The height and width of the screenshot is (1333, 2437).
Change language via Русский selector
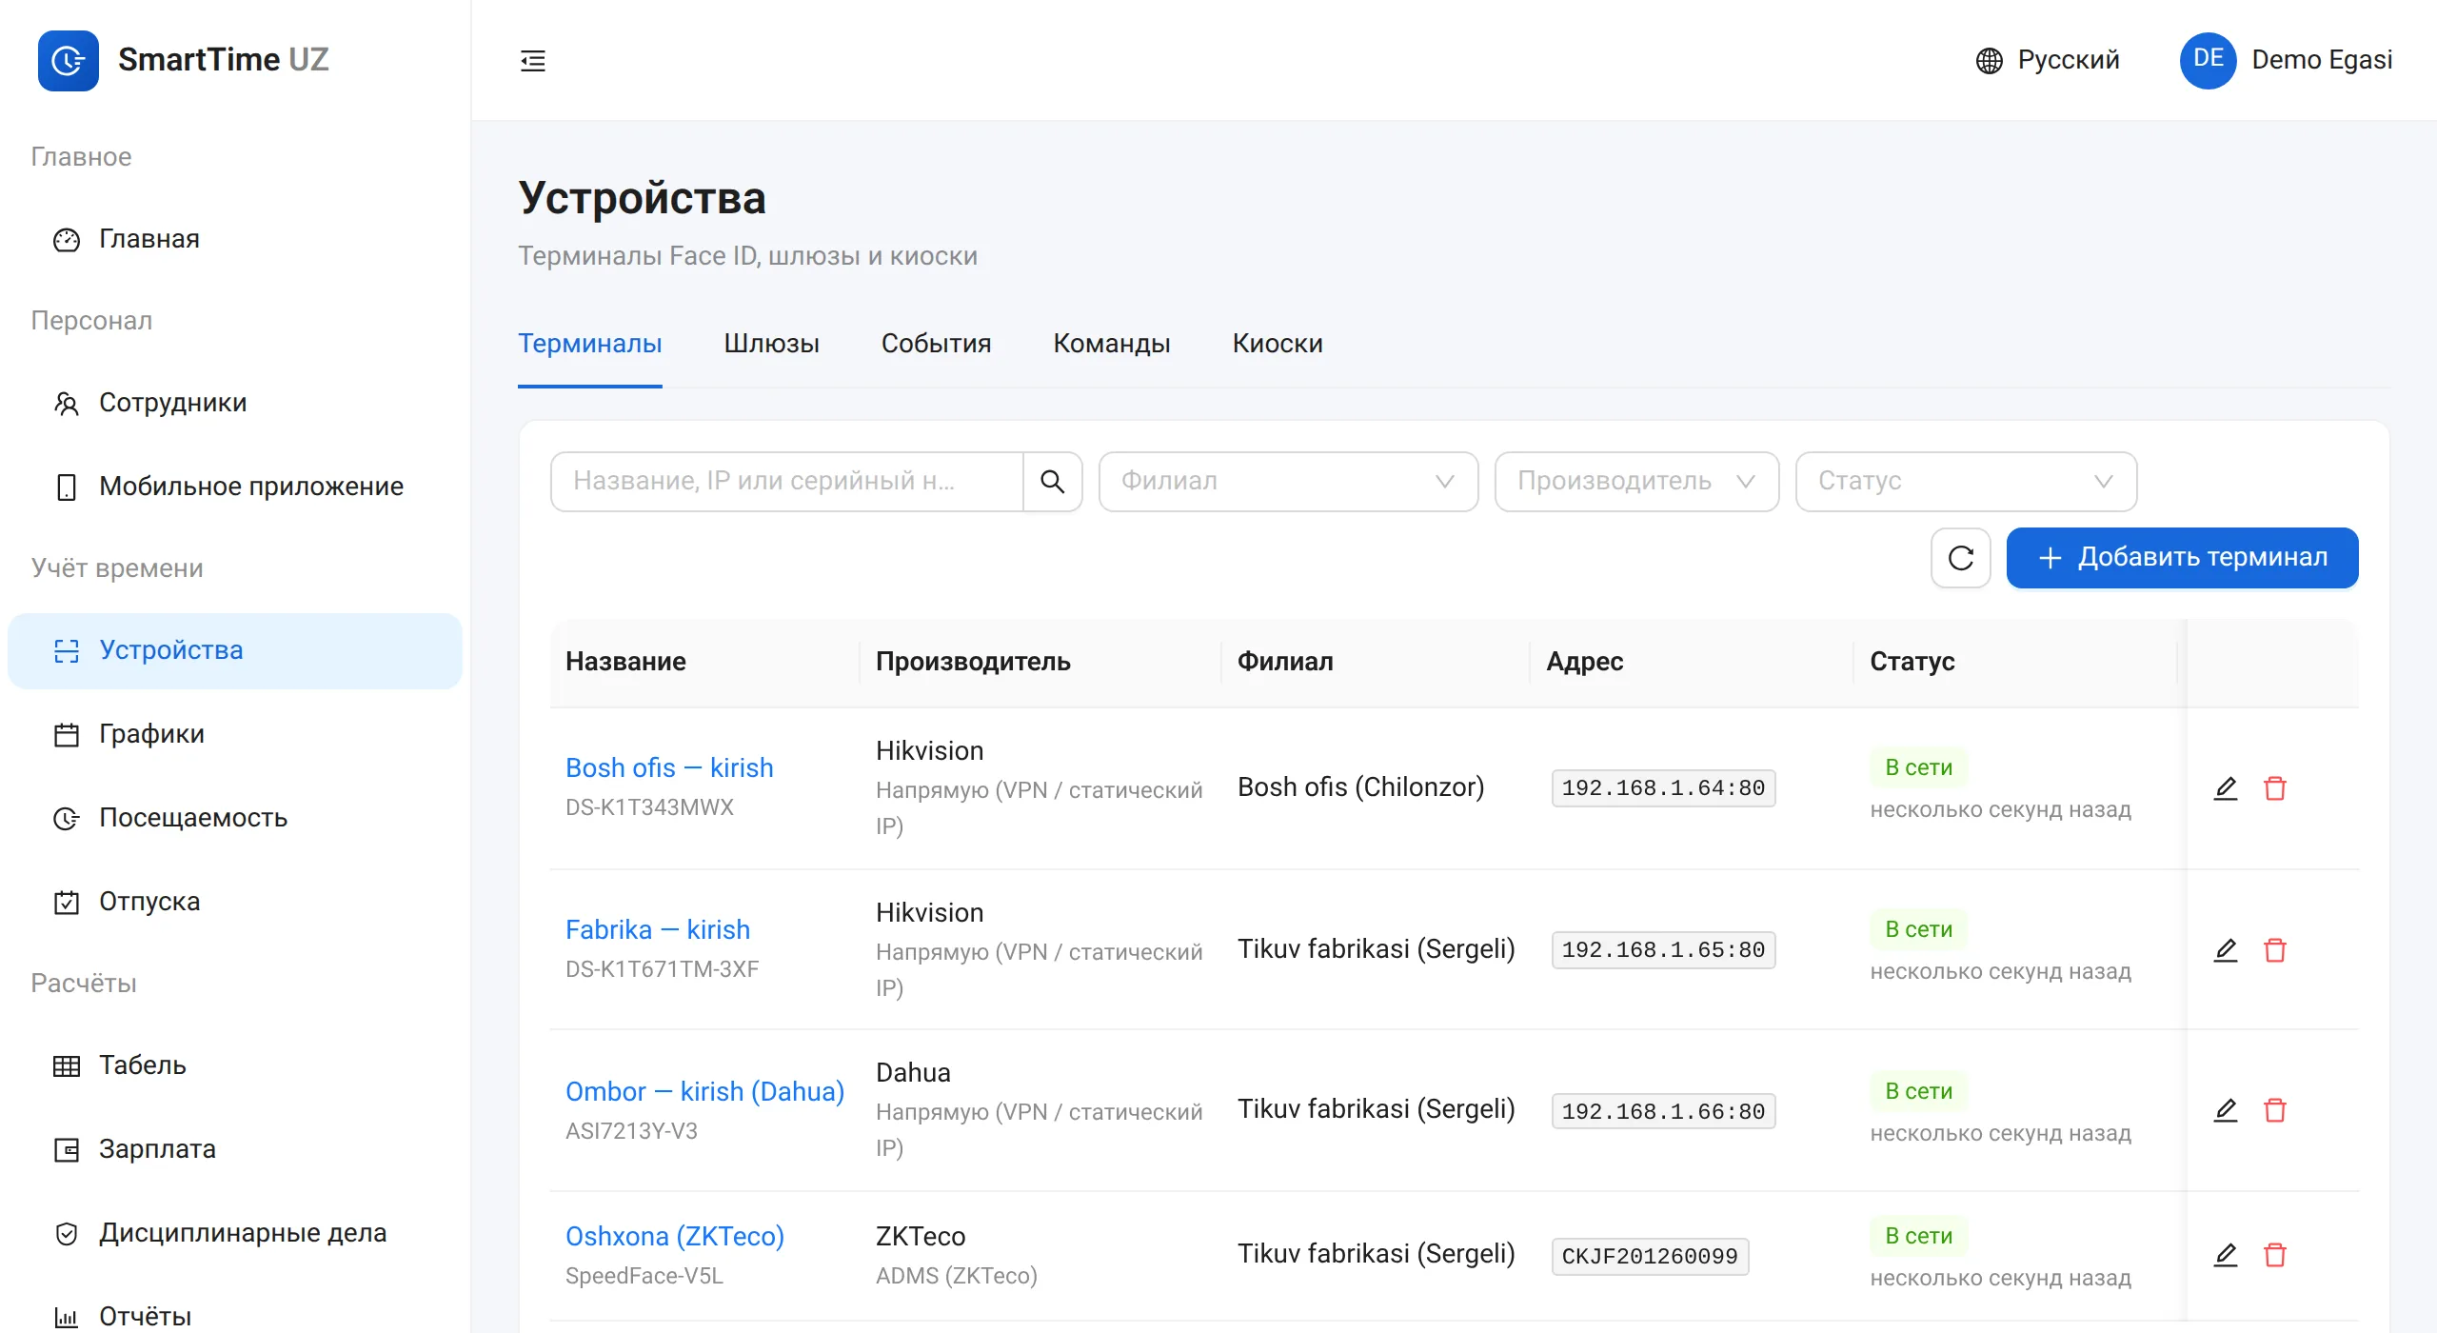coord(2047,60)
